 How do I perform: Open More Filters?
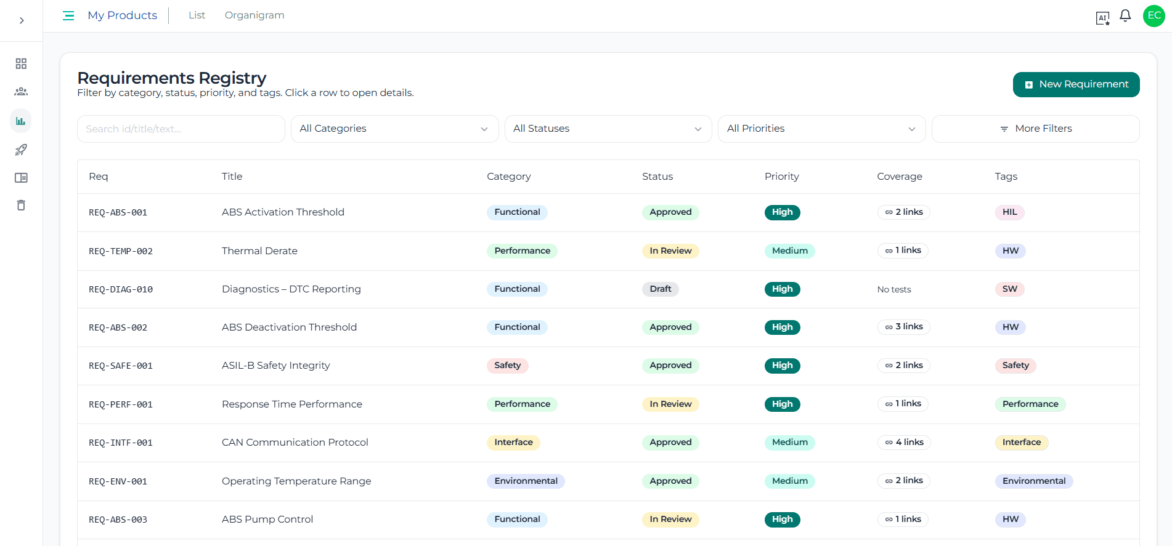pos(1035,129)
